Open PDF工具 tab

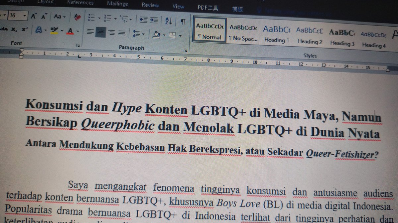tap(208, 8)
